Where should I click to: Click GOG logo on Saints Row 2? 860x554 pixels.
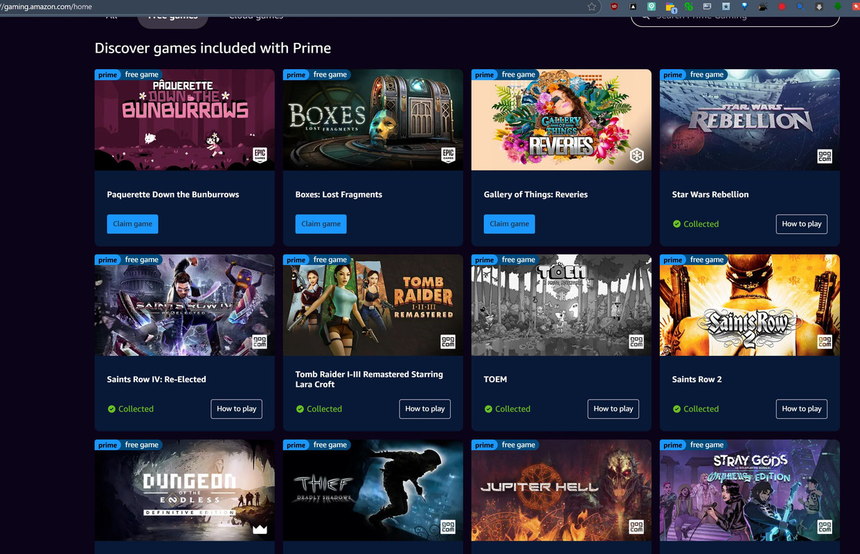pyautogui.click(x=825, y=341)
